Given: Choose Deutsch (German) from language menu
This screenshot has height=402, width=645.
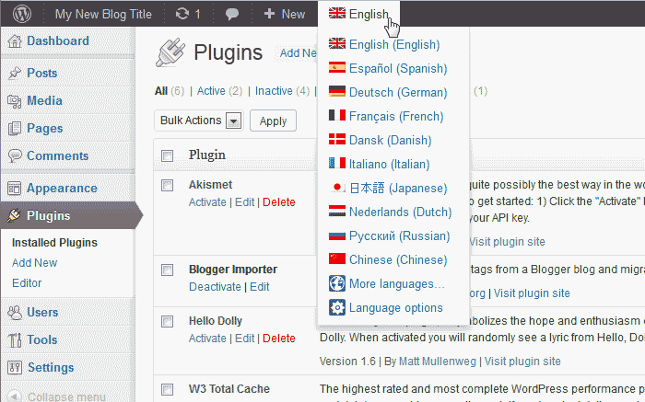Looking at the screenshot, I should 387,92.
